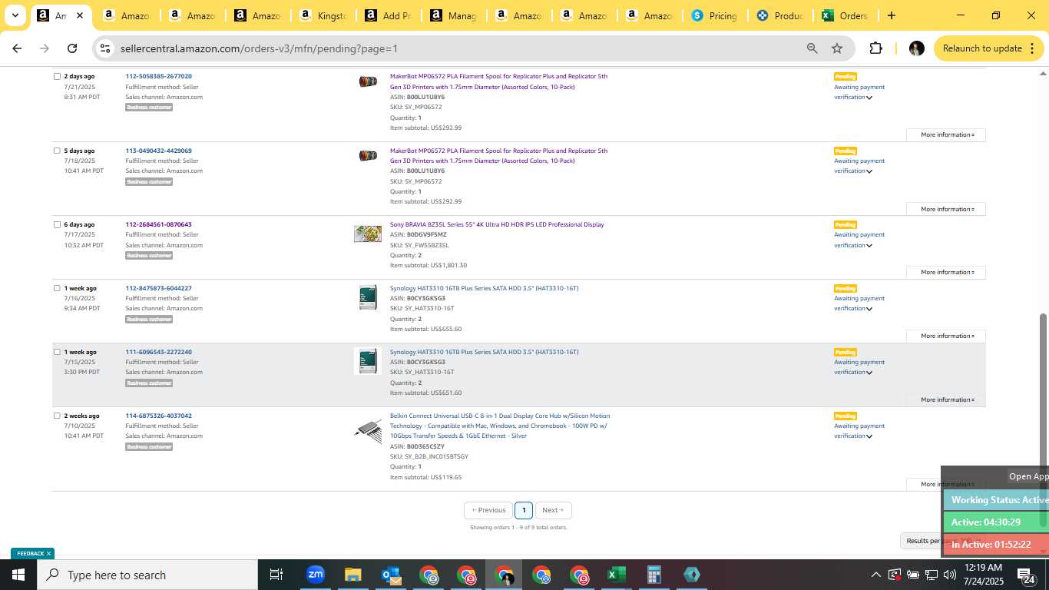Open the tab search chevron at top-left
Image resolution: width=1049 pixels, height=590 pixels.
(15, 15)
